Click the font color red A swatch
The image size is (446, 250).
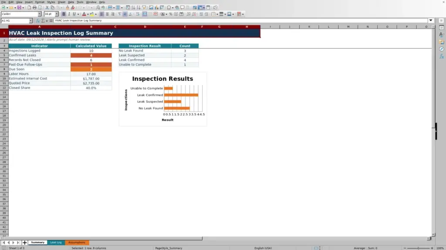click(x=84, y=14)
